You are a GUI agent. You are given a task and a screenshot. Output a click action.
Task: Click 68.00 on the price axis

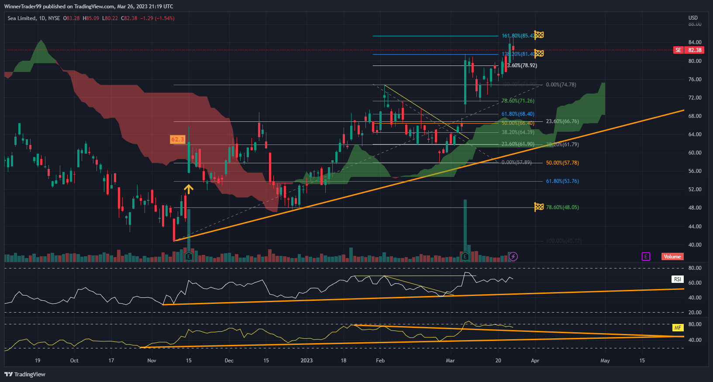click(x=695, y=116)
